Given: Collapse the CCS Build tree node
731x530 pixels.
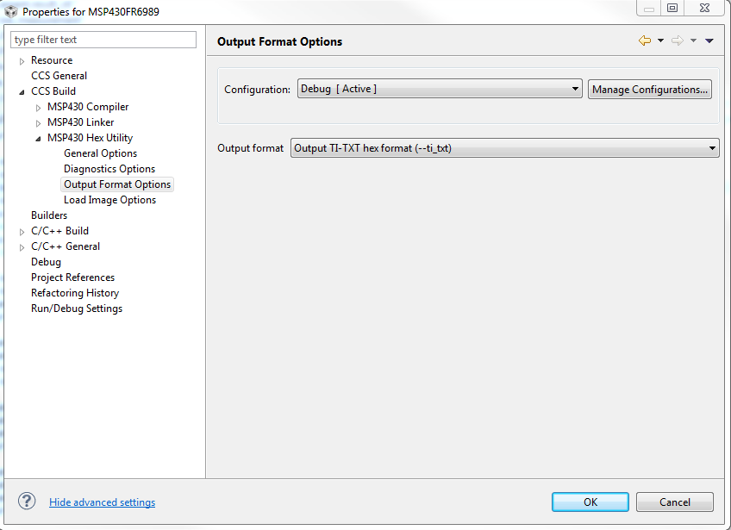Looking at the screenshot, I should click(x=22, y=91).
